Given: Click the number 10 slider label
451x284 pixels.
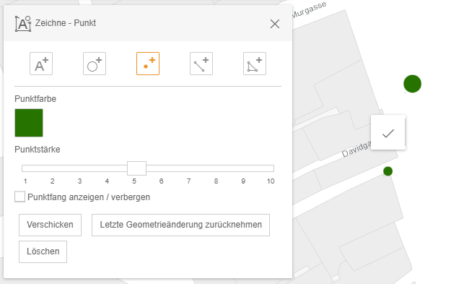Looking at the screenshot, I should 271,181.
